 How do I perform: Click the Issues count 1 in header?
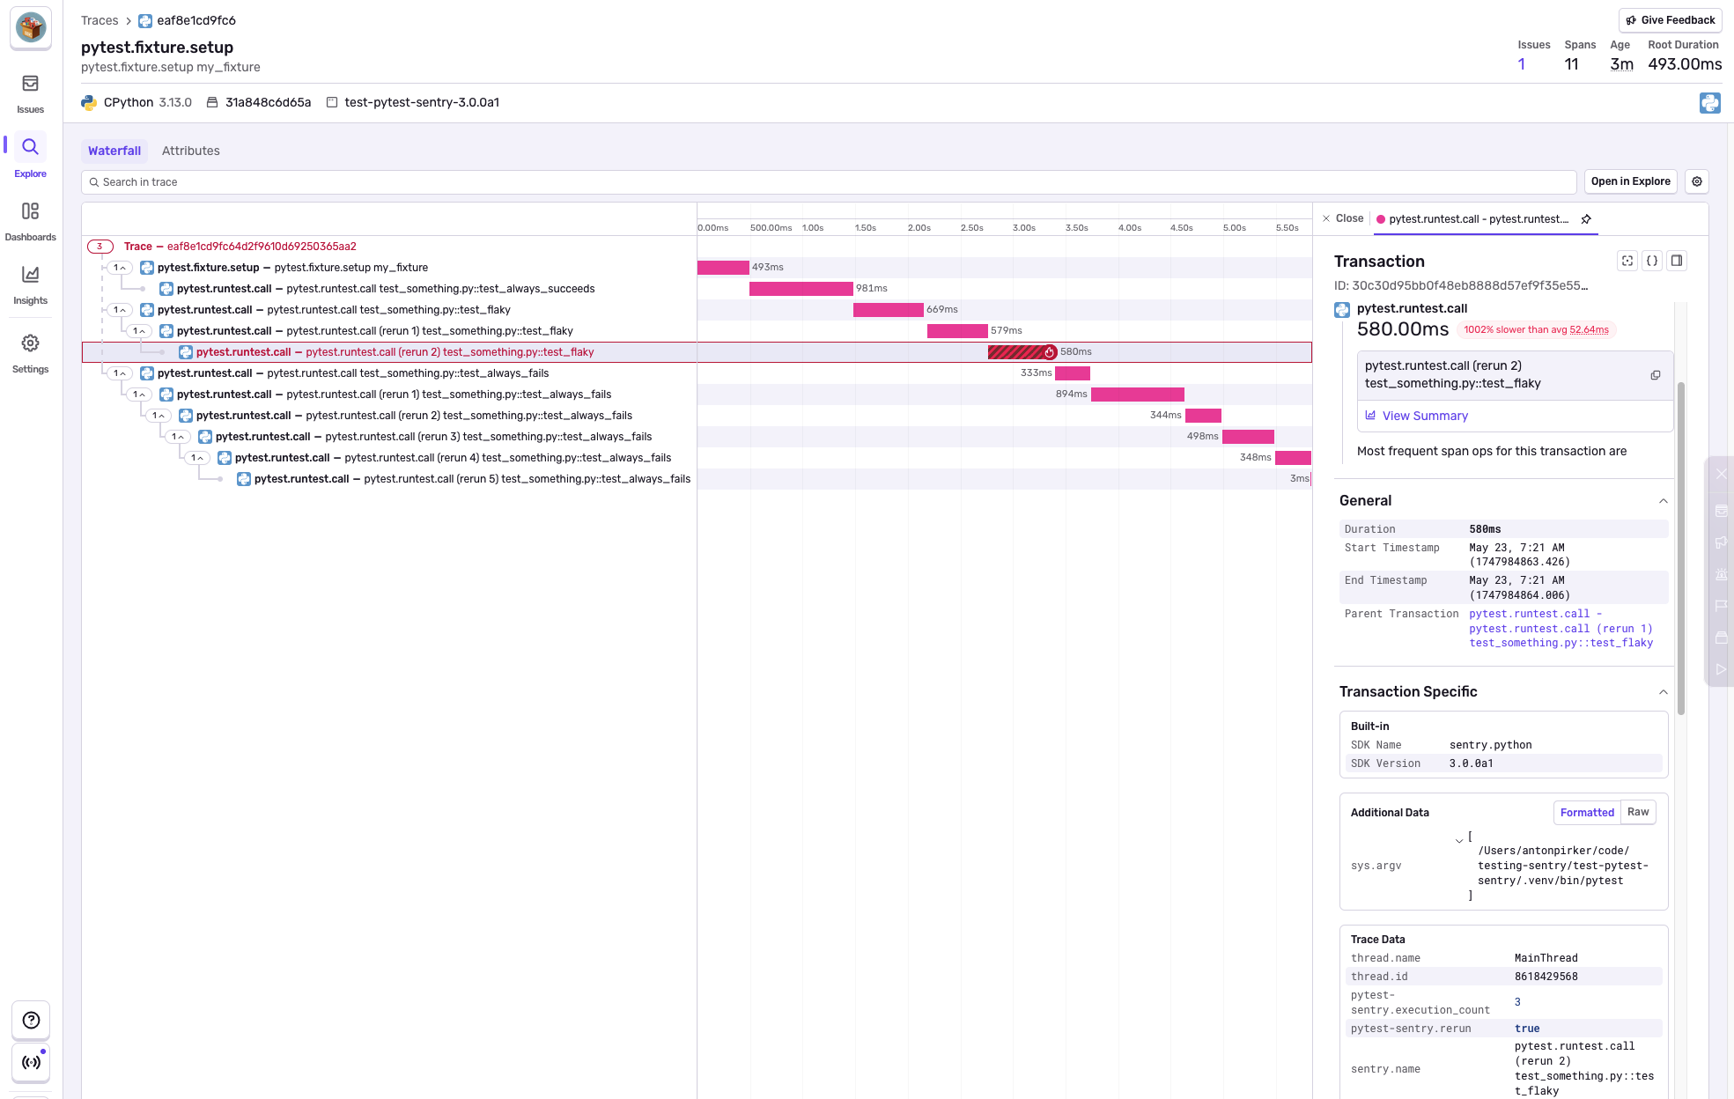point(1521,64)
